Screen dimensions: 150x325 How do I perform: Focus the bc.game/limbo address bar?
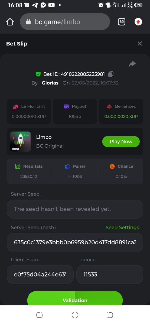click(65, 22)
